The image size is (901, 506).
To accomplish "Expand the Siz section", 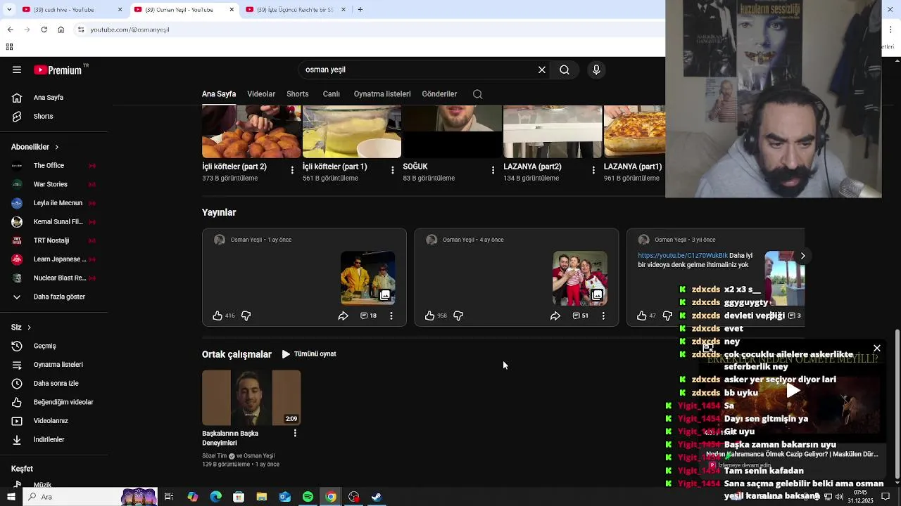I will point(21,327).
